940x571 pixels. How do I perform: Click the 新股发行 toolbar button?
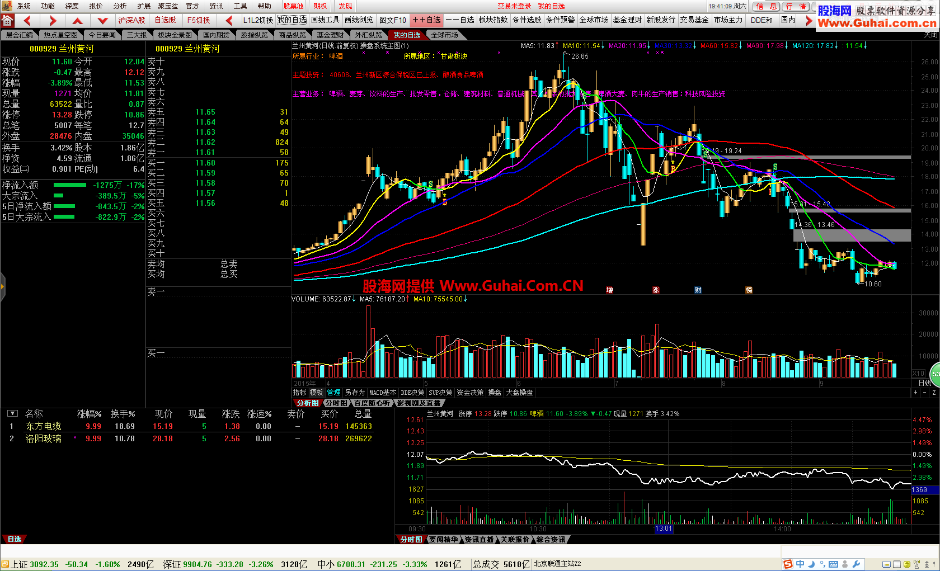pos(661,20)
